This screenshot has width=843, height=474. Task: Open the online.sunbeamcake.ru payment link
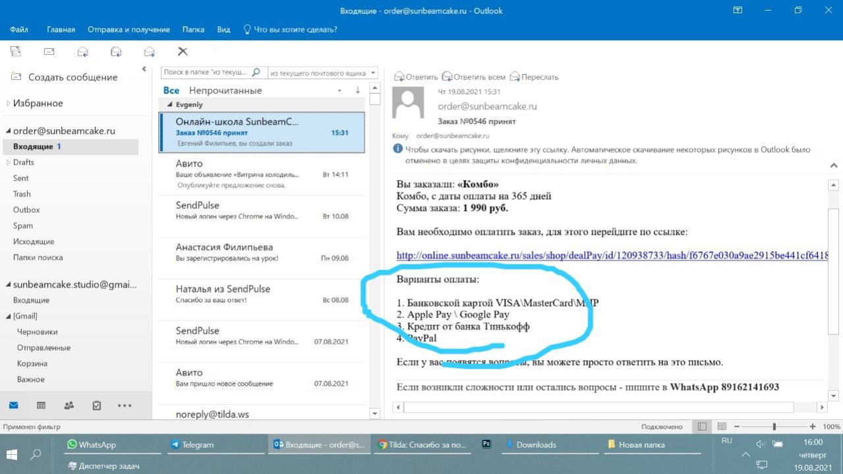612,255
